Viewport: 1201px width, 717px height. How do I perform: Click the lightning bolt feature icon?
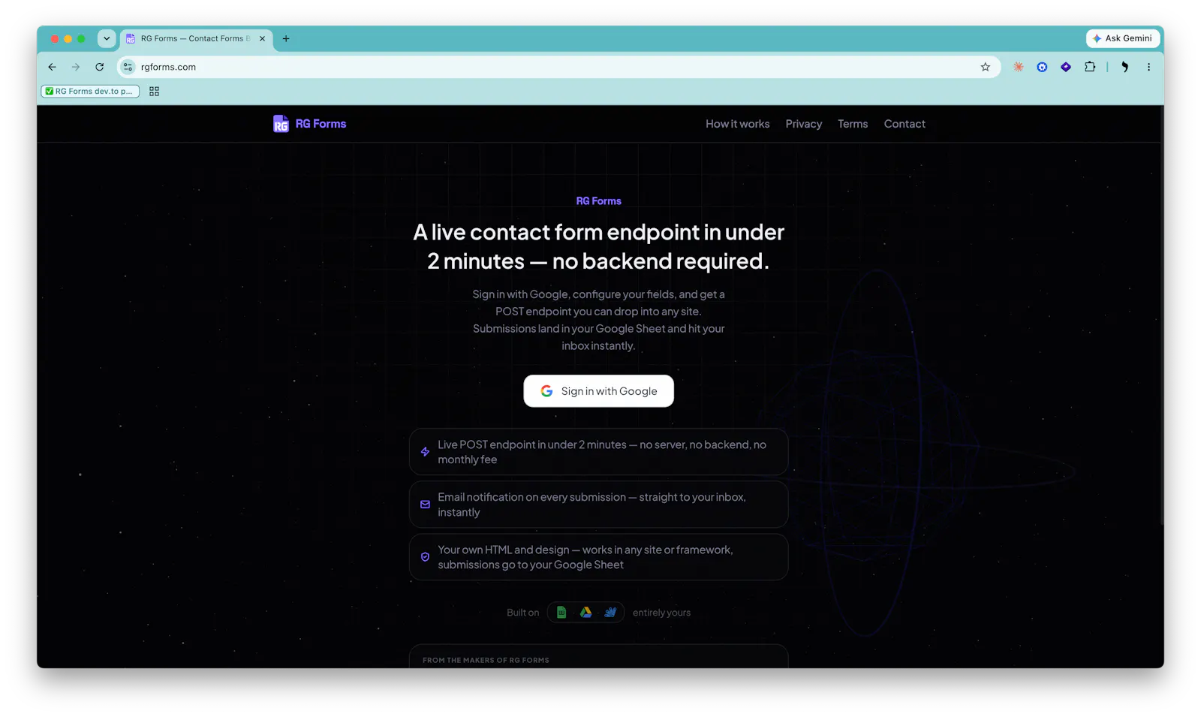[x=425, y=452]
